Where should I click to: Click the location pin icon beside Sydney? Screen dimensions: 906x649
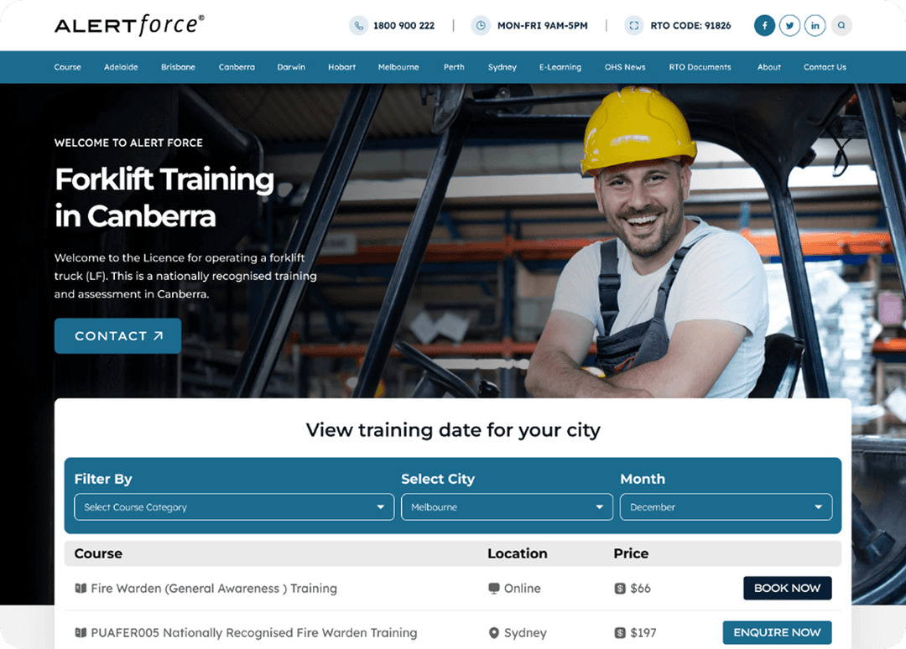click(494, 633)
